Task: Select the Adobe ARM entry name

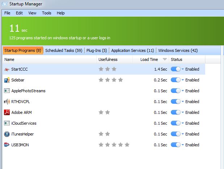Action: (x=21, y=112)
